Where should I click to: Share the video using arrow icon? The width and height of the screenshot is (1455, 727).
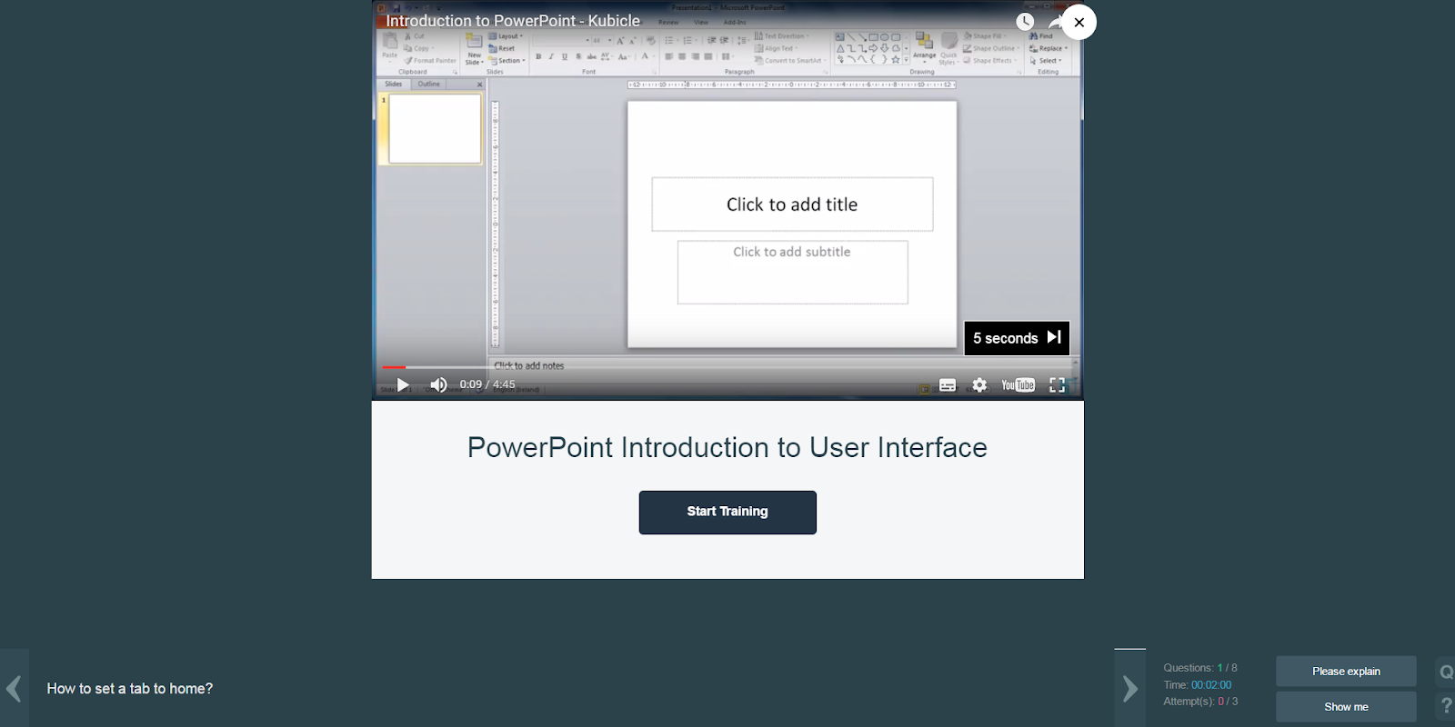click(1055, 21)
